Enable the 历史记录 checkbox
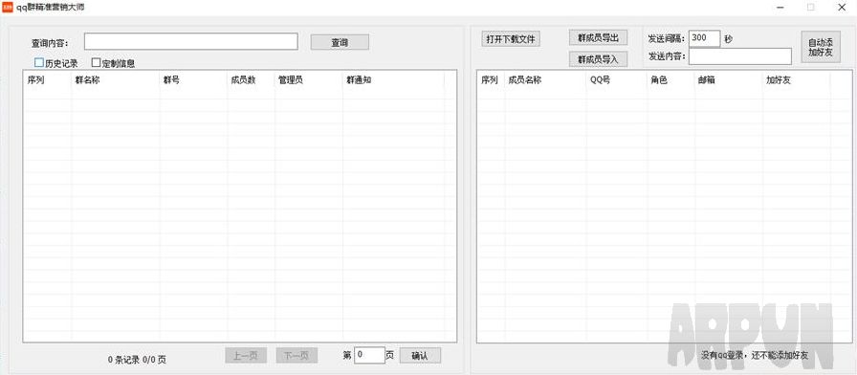 point(39,63)
